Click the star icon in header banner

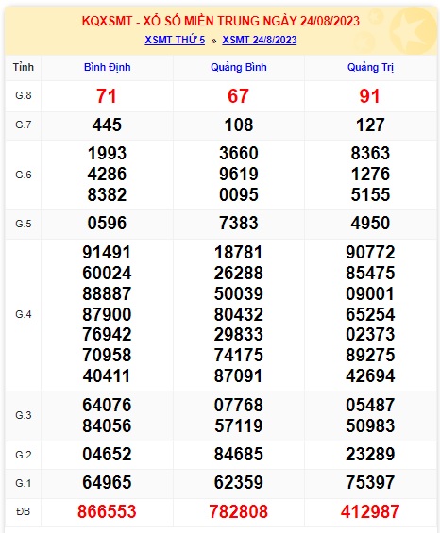(x=413, y=29)
